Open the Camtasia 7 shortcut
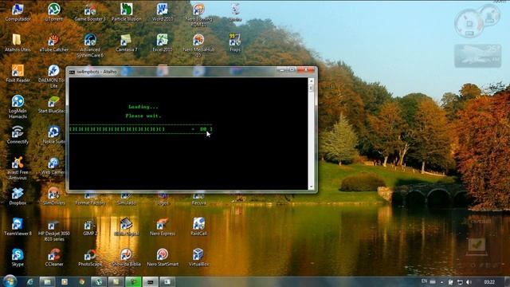This screenshot has width=510, height=287. [126, 42]
